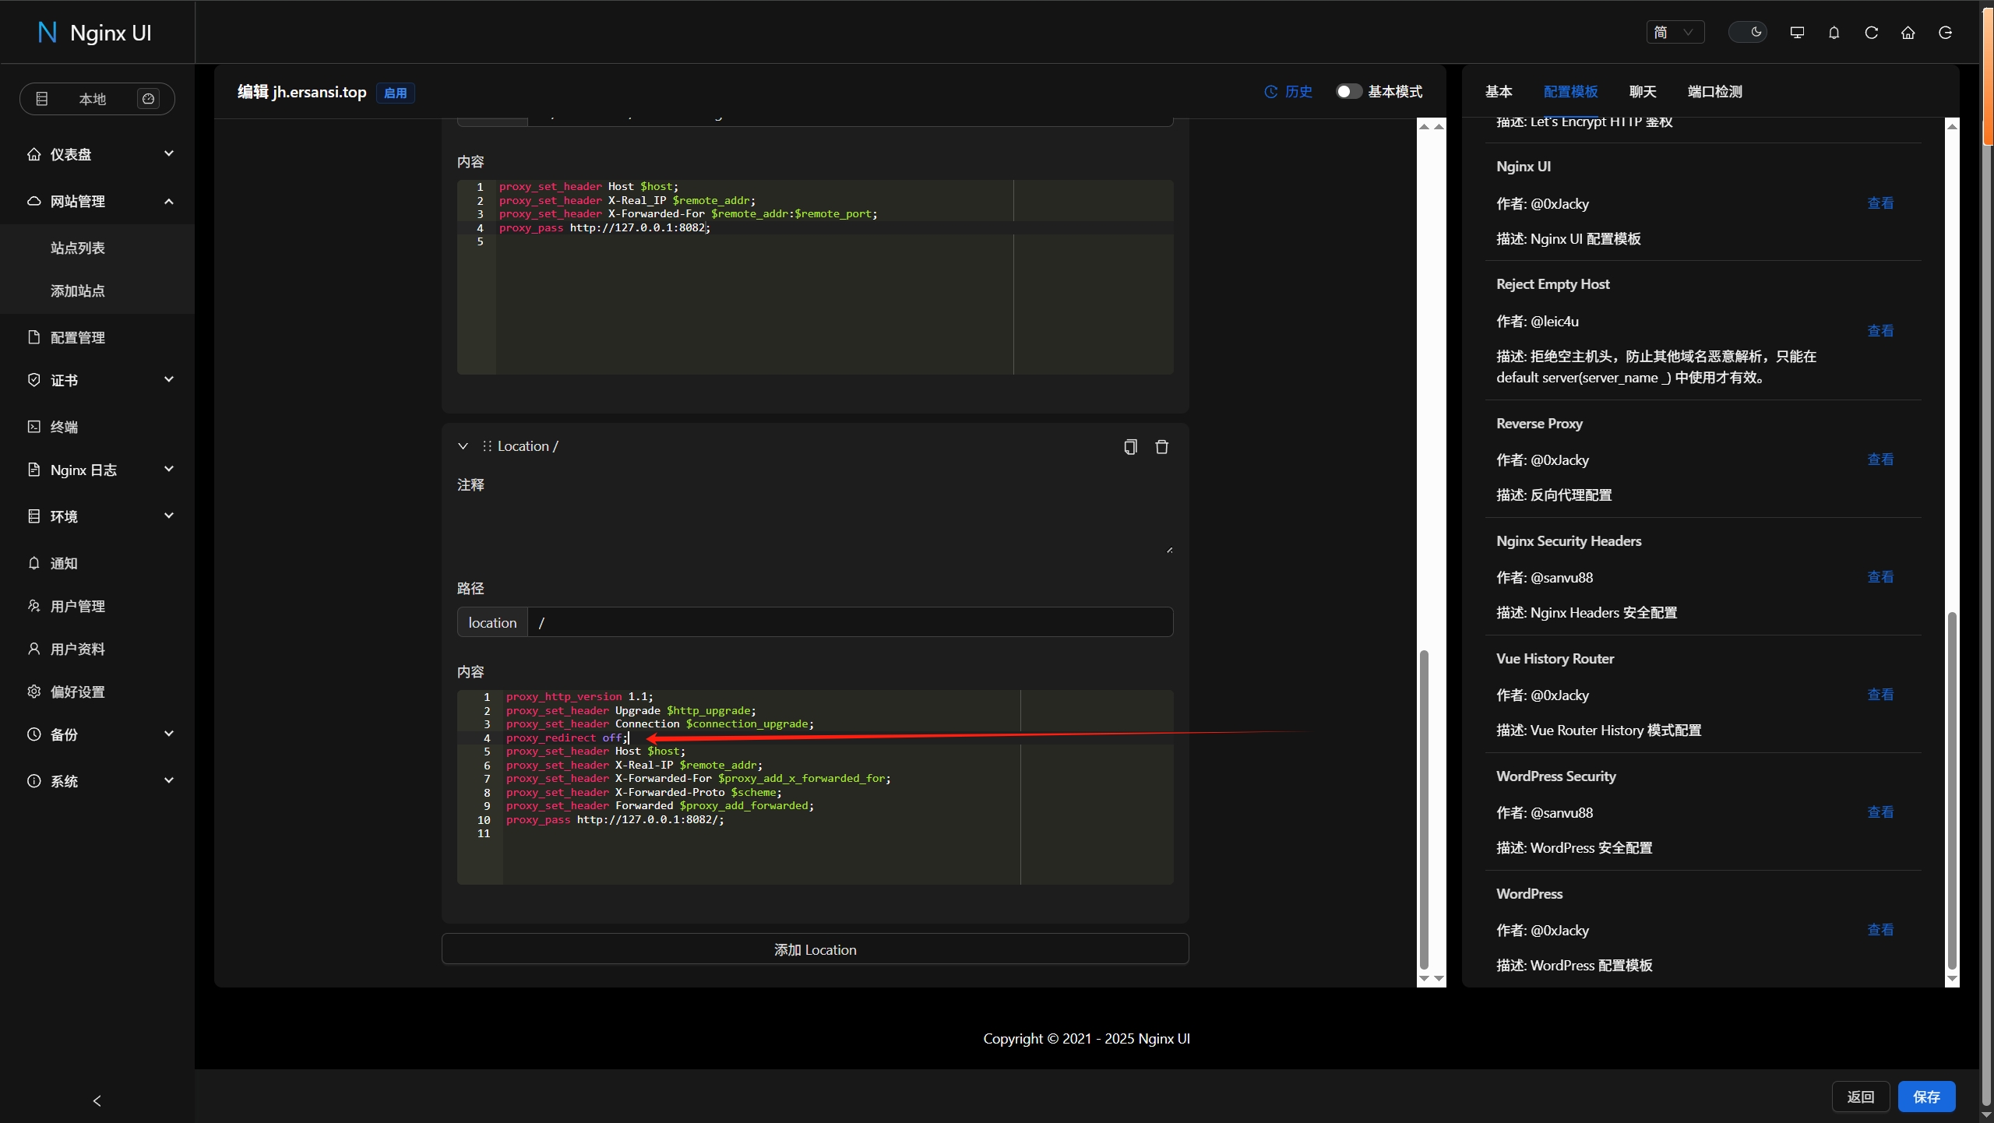Toggle the 基本模式 switch
This screenshot has width=1994, height=1123.
point(1349,92)
